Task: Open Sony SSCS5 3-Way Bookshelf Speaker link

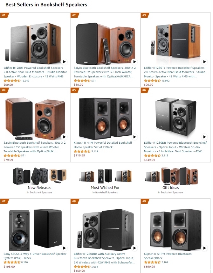Action: (x=35, y=256)
